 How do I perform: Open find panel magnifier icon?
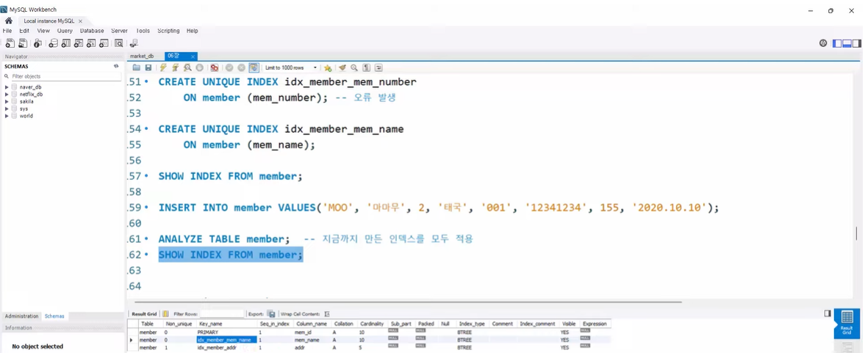tap(354, 68)
